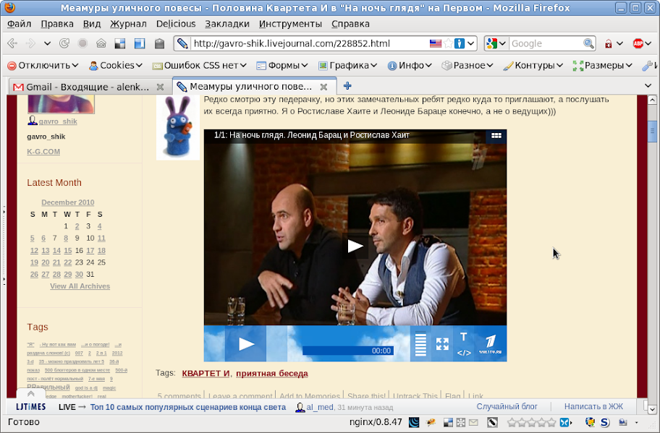The image size is (660, 433).
Task: Click the gray box icon next to the address bar
Action: point(159,43)
